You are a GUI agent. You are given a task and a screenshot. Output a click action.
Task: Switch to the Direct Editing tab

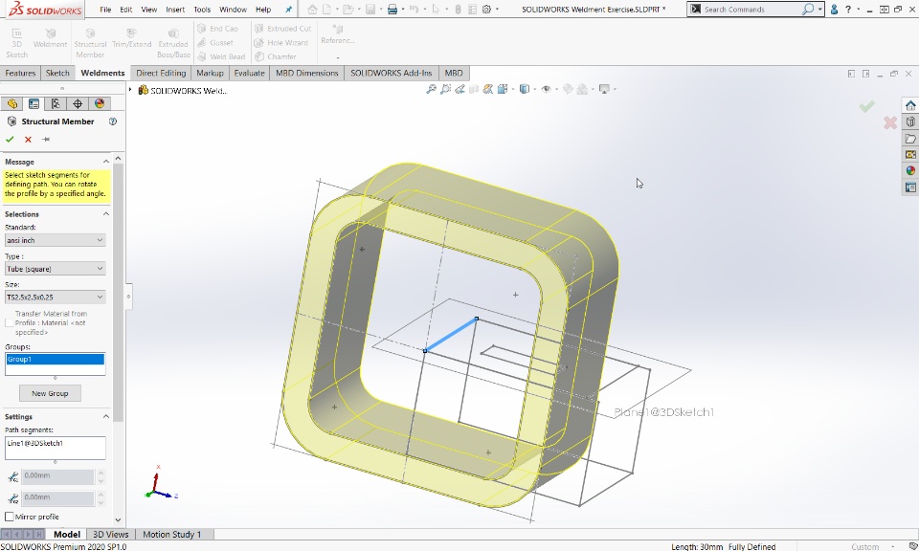(x=161, y=74)
